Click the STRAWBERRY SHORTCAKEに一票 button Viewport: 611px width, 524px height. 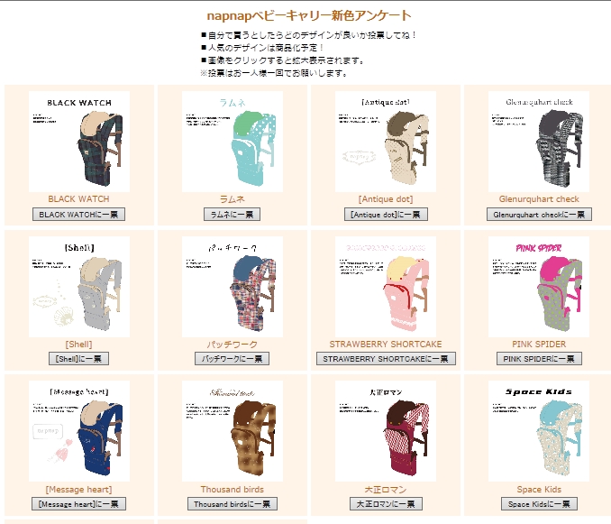tap(386, 359)
